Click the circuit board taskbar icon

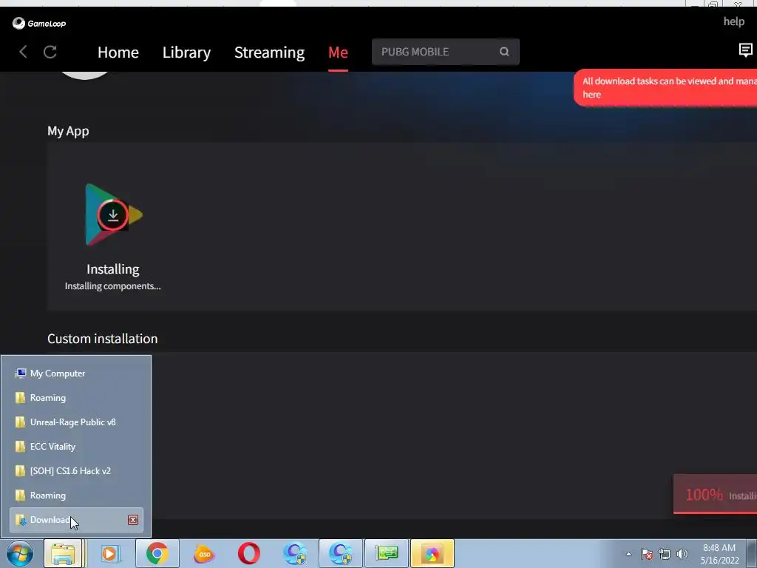tap(387, 553)
